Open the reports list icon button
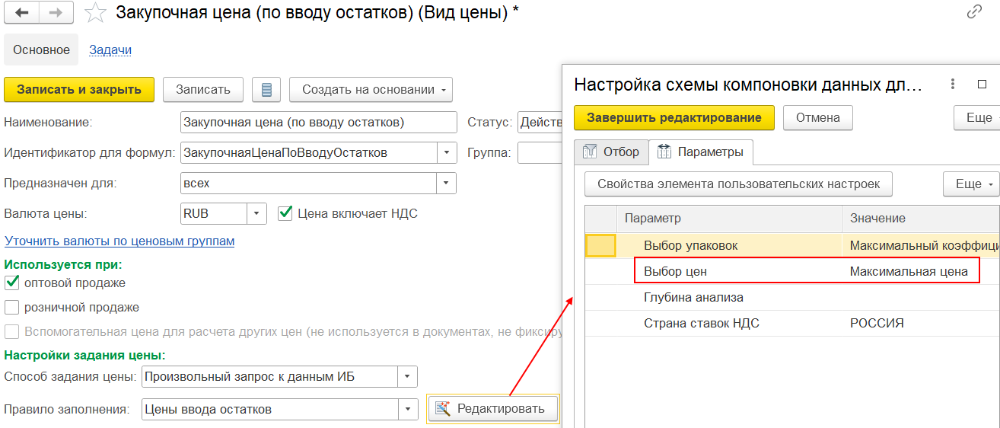This screenshot has height=428, width=1000. coord(266,90)
